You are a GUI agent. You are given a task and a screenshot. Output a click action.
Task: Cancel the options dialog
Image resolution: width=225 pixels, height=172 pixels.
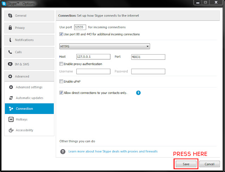click(x=210, y=164)
